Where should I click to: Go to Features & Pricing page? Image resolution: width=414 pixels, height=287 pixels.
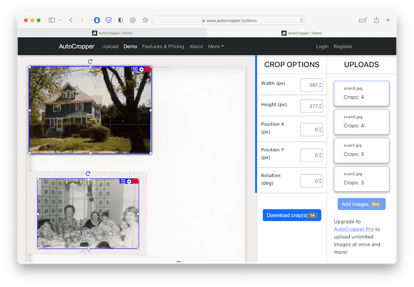163,46
